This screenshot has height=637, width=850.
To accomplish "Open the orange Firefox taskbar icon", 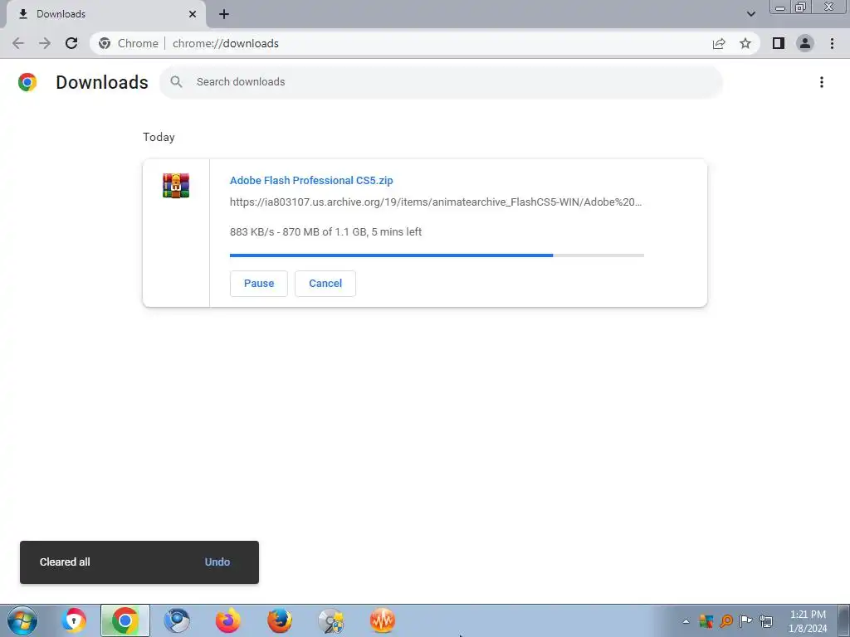I will point(280,620).
